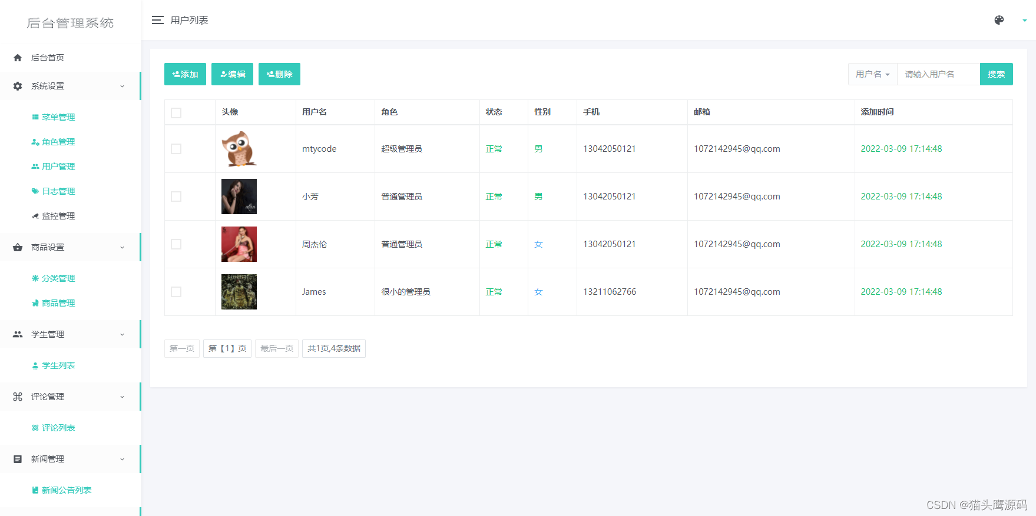Screen dimensions: 1036x516
Task: Click James's 正常 status text
Action: (494, 292)
